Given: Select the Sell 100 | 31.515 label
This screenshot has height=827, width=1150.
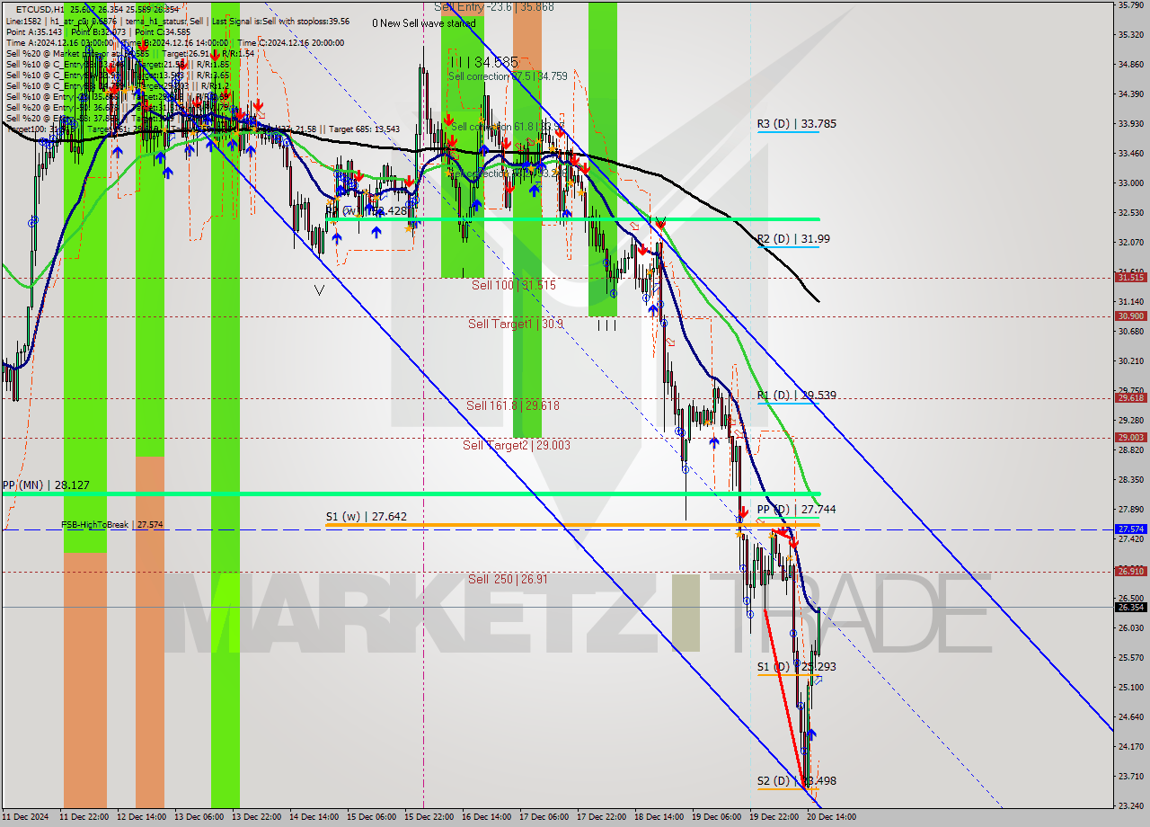Looking at the screenshot, I should (x=514, y=285).
